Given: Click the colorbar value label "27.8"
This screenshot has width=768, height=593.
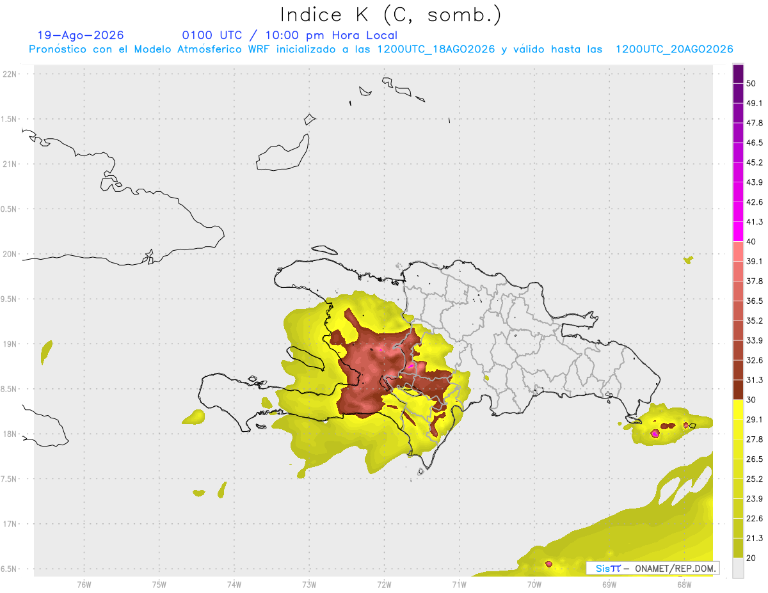Looking at the screenshot, I should tap(755, 439).
